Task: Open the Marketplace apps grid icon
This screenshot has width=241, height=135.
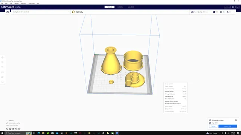Action: pos(233,7)
